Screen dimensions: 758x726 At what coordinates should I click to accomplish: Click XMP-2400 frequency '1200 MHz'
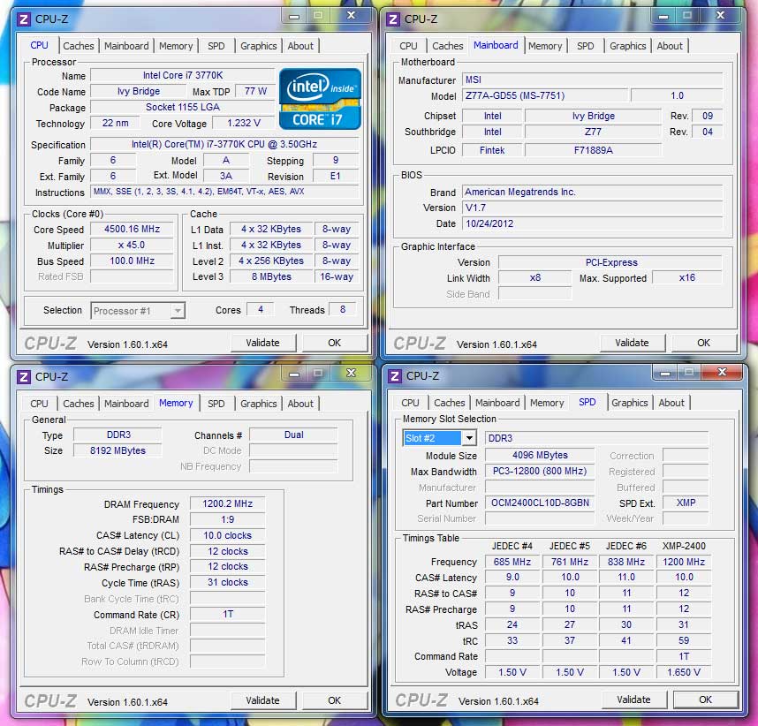(684, 562)
